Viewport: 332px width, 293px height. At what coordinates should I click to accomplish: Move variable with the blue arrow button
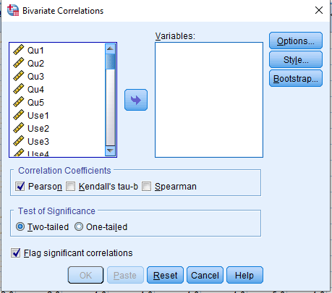point(136,100)
